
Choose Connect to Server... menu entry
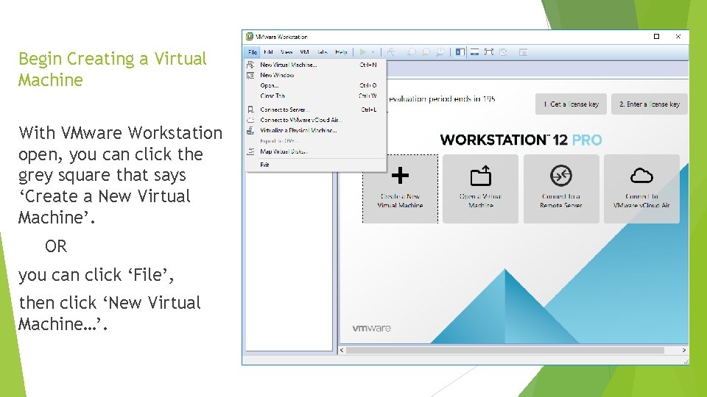[315, 110]
